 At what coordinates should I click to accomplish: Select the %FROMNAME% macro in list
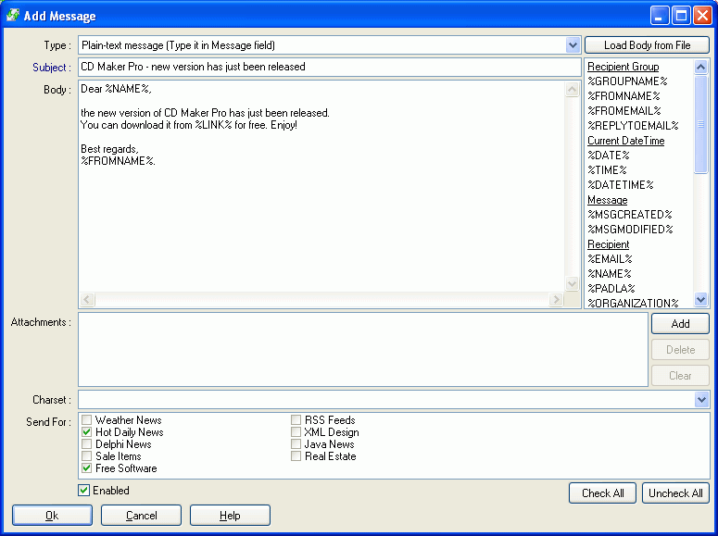pos(624,96)
